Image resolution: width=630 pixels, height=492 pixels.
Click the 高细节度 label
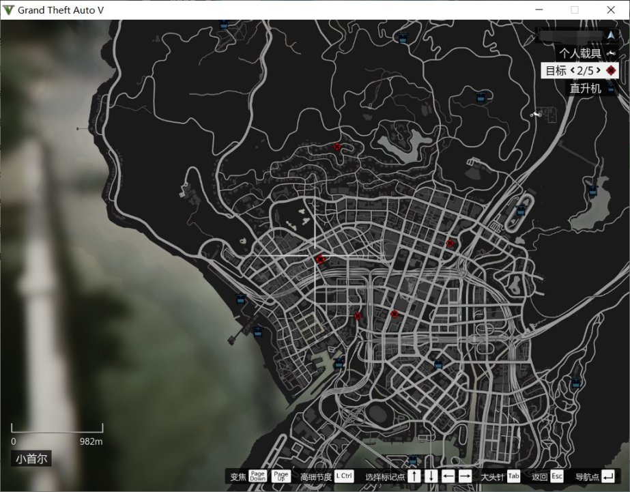tap(316, 477)
